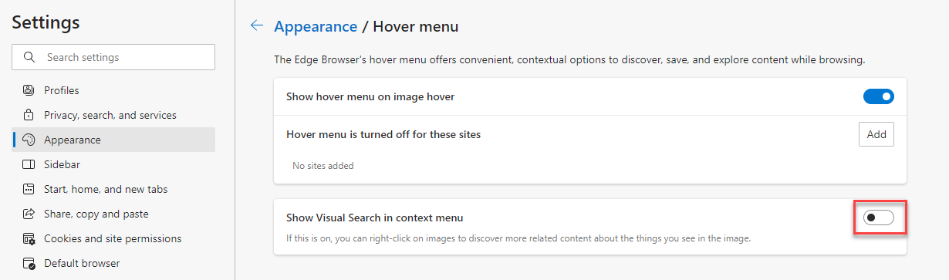
Task: Click the Profiles icon in sidebar
Action: coord(29,90)
